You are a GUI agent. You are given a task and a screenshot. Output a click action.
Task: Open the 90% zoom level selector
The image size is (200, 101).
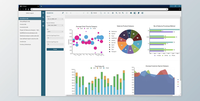(120, 13)
